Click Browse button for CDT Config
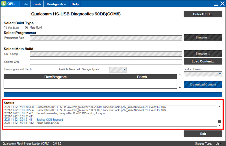This screenshot has height=146, width=226. 203,53
